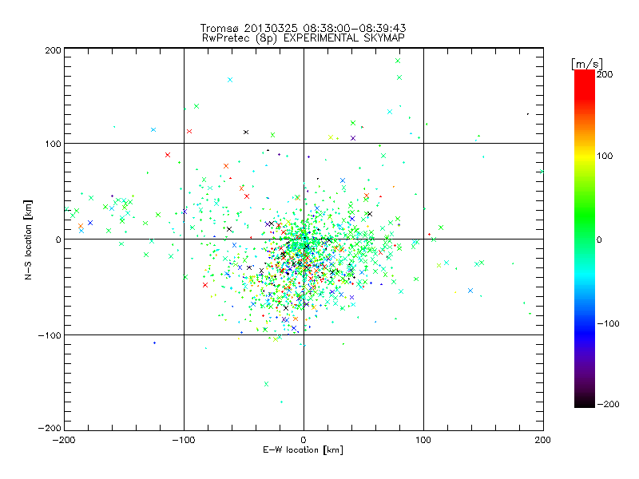The width and height of the screenshot is (639, 479).
Task: Click the subtitle 'RwPretec (8p) EXPERIMENTAL SKYMAP'
Action: (x=303, y=38)
